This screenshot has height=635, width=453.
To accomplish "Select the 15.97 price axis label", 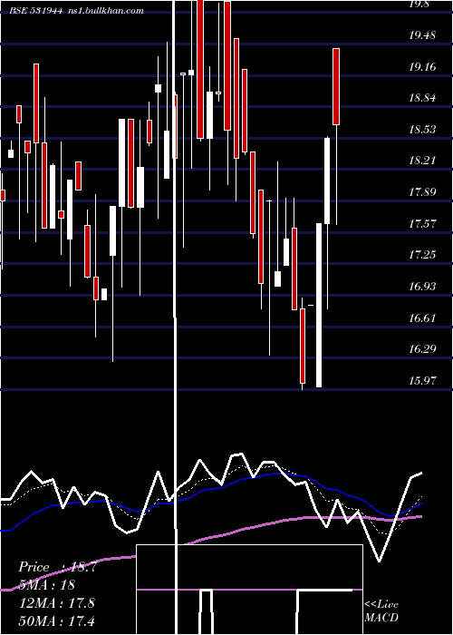I will (x=422, y=381).
